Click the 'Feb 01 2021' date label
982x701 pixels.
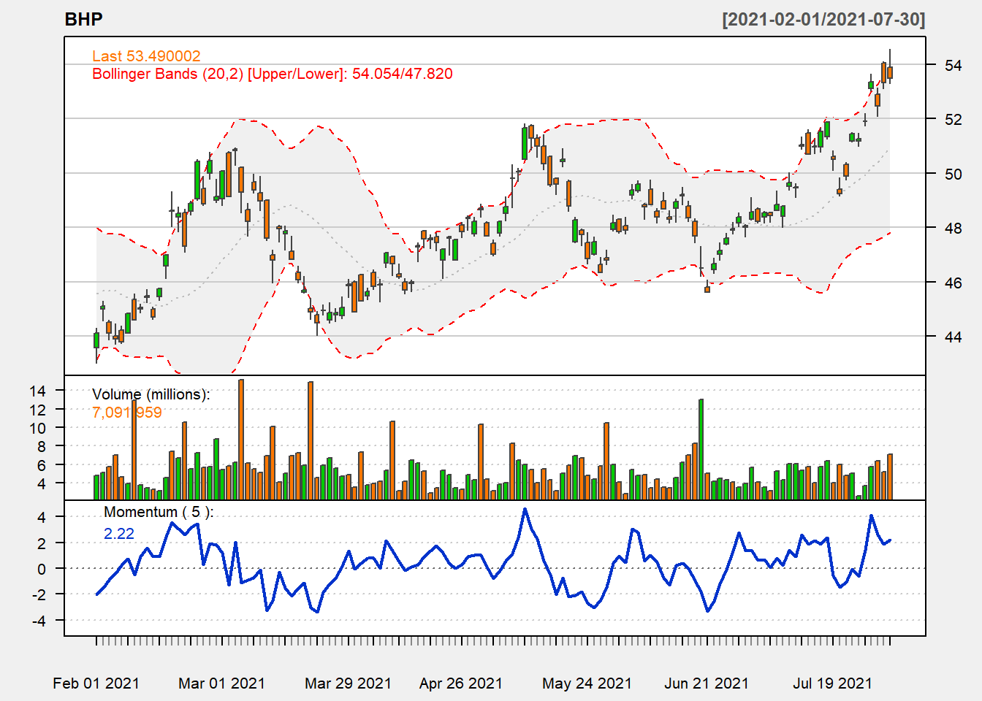(96, 683)
